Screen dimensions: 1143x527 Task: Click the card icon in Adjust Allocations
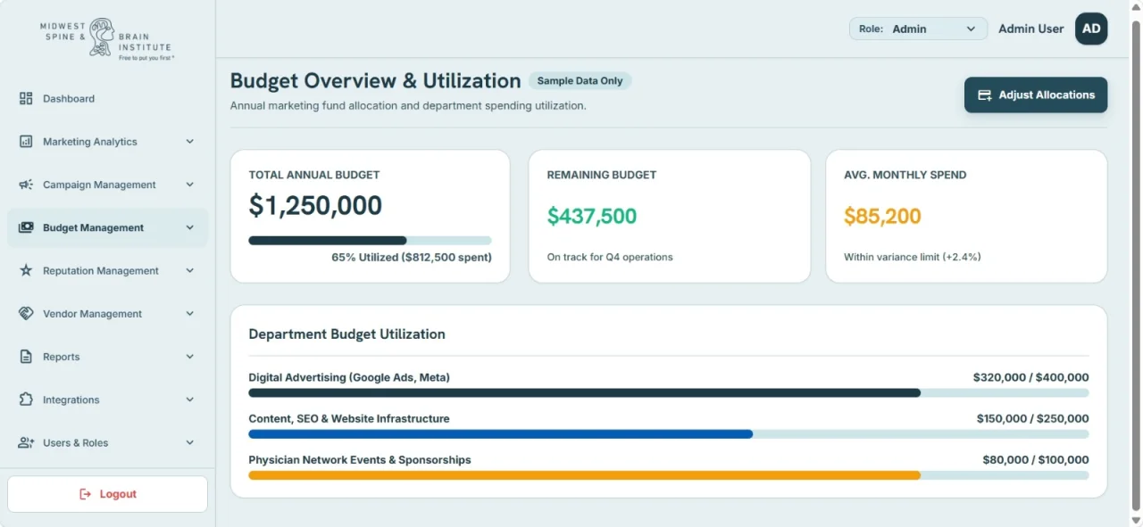985,95
